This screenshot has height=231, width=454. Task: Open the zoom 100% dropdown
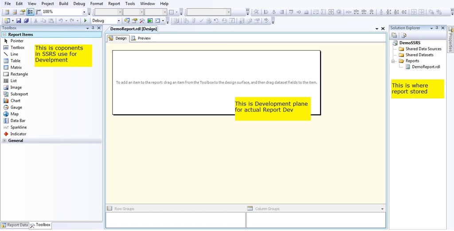[84, 12]
